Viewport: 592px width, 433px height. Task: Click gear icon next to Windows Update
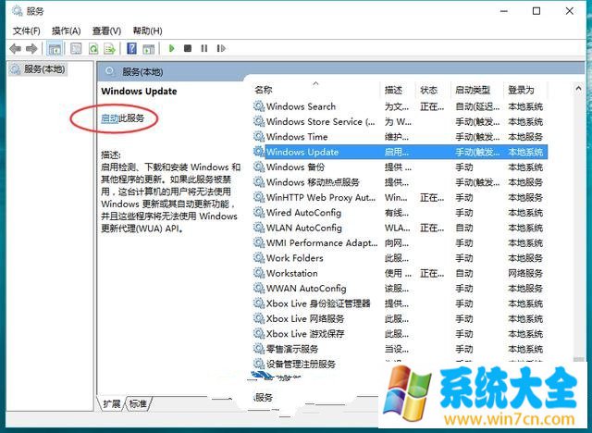[x=259, y=152]
